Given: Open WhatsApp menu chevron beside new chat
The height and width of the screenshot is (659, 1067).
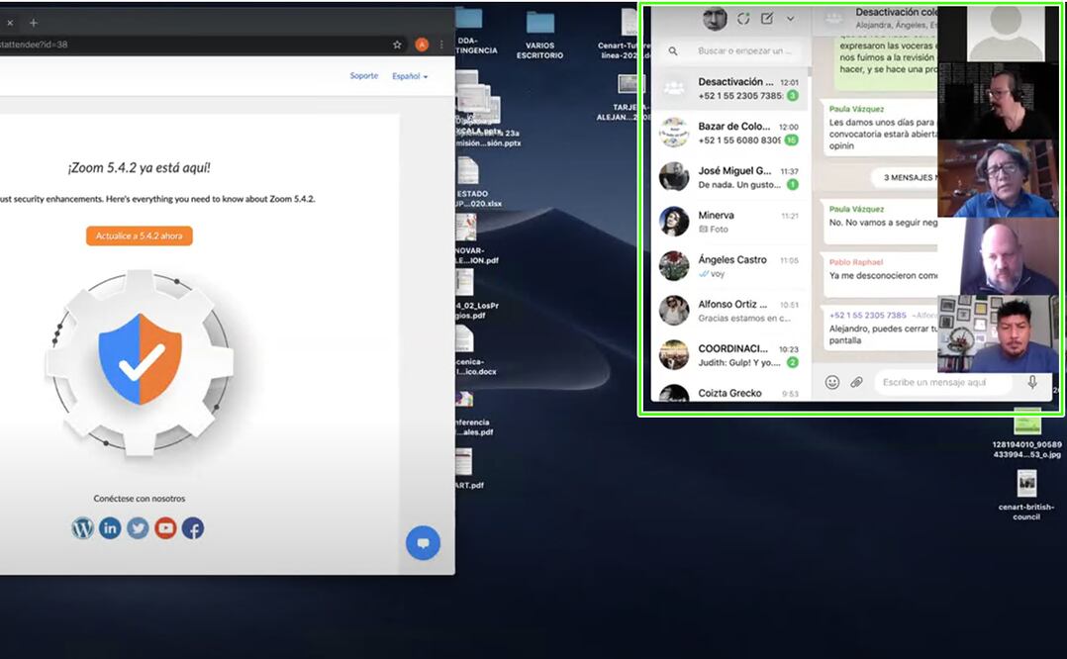Looking at the screenshot, I should click(x=790, y=19).
